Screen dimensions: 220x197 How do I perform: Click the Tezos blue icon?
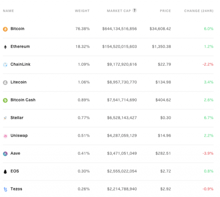pos(5,189)
